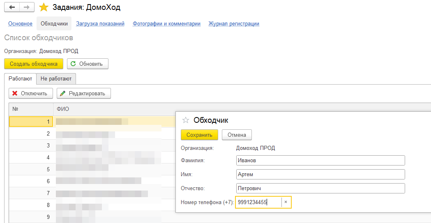Screen dimensions: 431x223
Task: Toggle favorite star next to Задания: ДомоХод
Action: 44,7
